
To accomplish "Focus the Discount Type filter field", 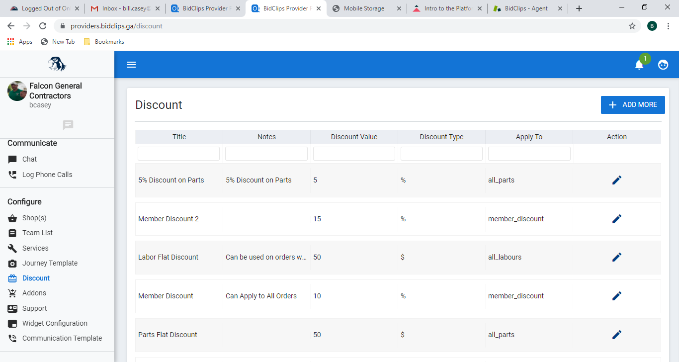I will [x=441, y=154].
